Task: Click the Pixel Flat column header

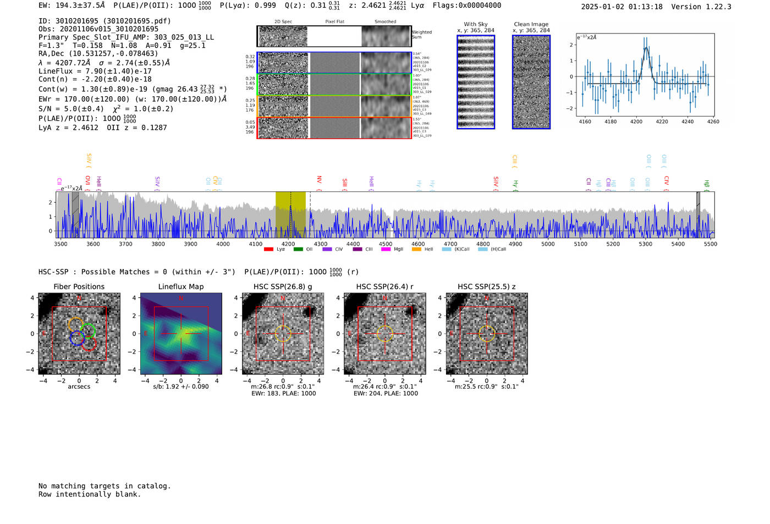Action: coord(334,22)
